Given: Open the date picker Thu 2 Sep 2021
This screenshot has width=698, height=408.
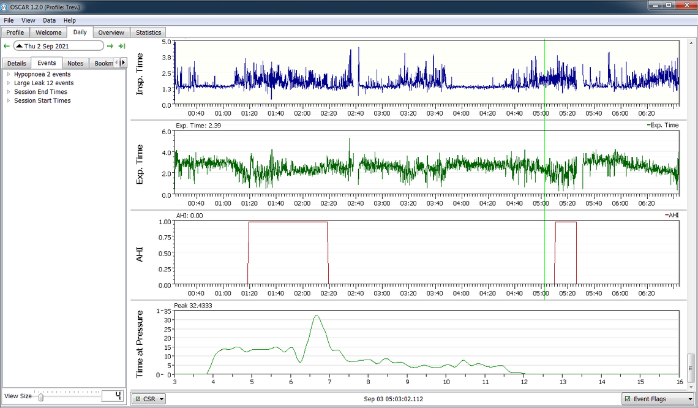Looking at the screenshot, I should 58,46.
